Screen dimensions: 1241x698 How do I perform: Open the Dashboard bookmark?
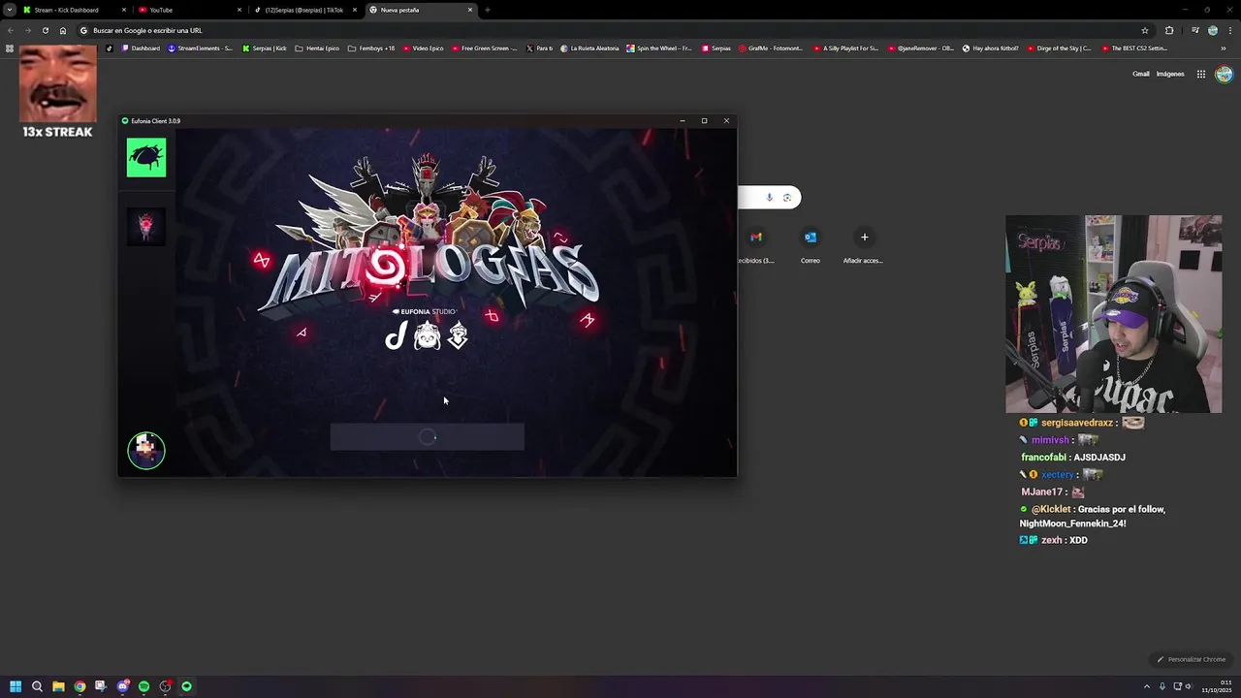tap(141, 48)
